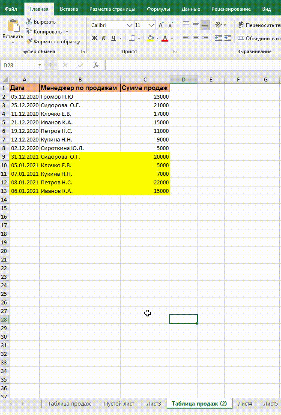The image size is (281, 415).
Task: Toggle bottom vertical alignment
Action: point(205,25)
